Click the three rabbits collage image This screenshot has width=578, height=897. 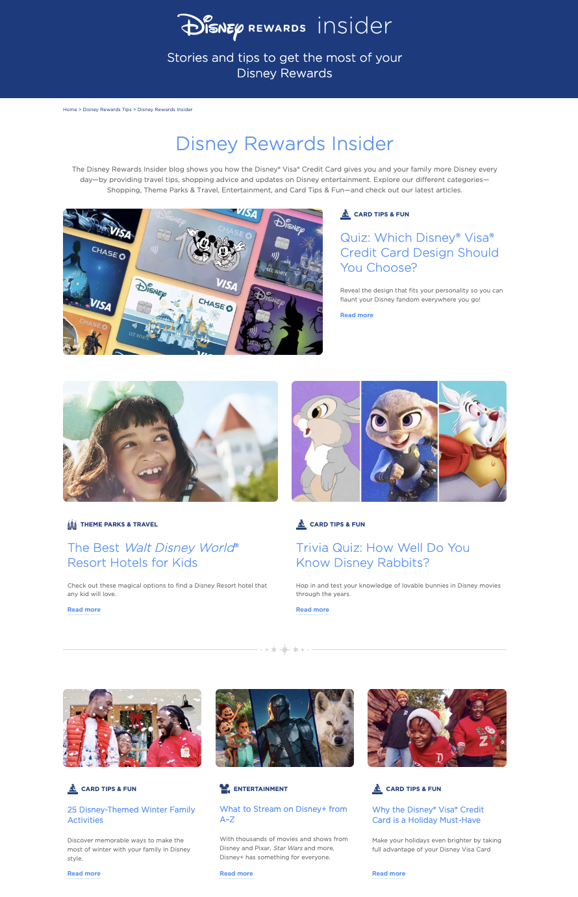[x=399, y=441]
